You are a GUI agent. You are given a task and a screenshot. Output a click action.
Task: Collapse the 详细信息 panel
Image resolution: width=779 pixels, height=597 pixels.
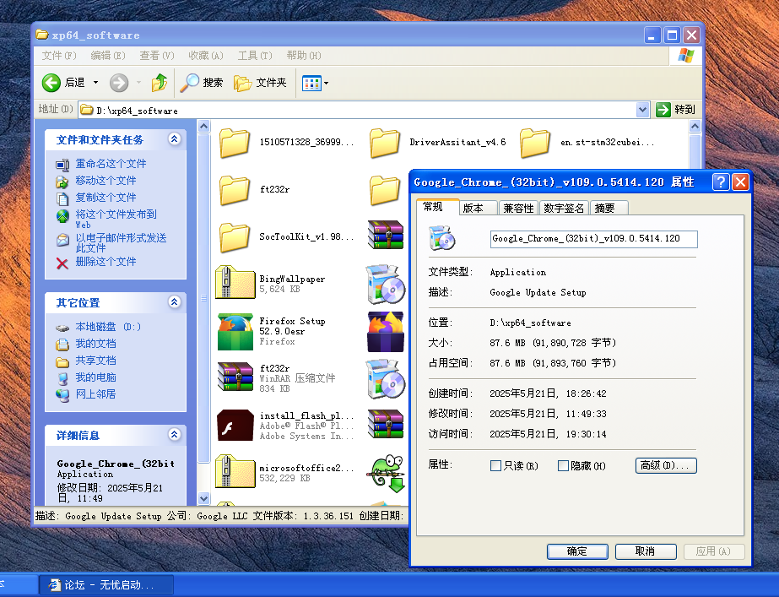pyautogui.click(x=174, y=435)
